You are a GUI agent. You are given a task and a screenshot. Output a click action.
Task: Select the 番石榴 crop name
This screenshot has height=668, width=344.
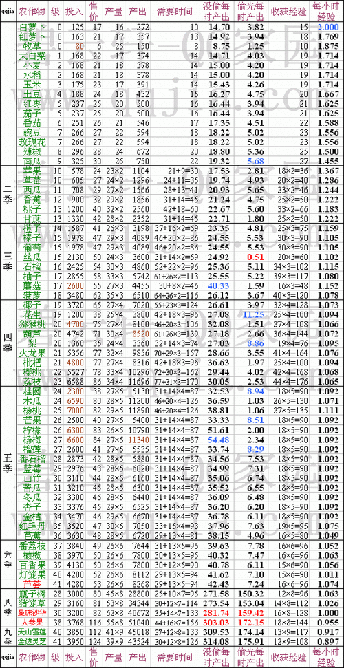32,458
